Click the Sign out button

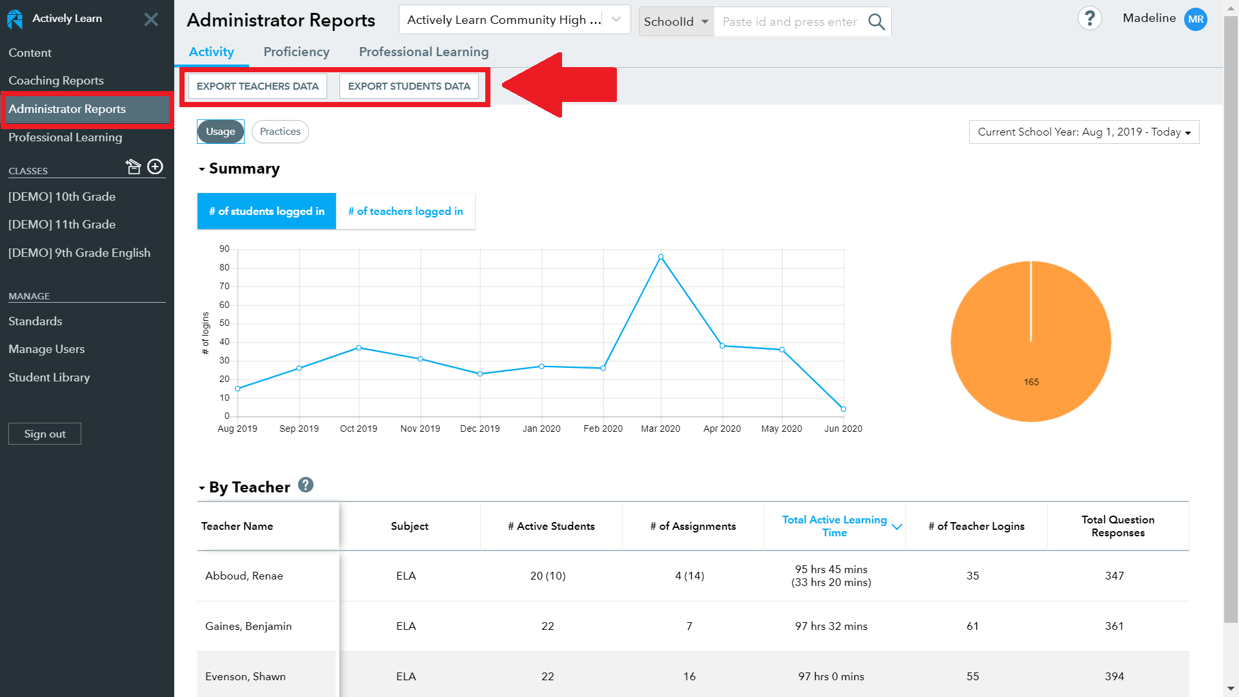coord(44,433)
